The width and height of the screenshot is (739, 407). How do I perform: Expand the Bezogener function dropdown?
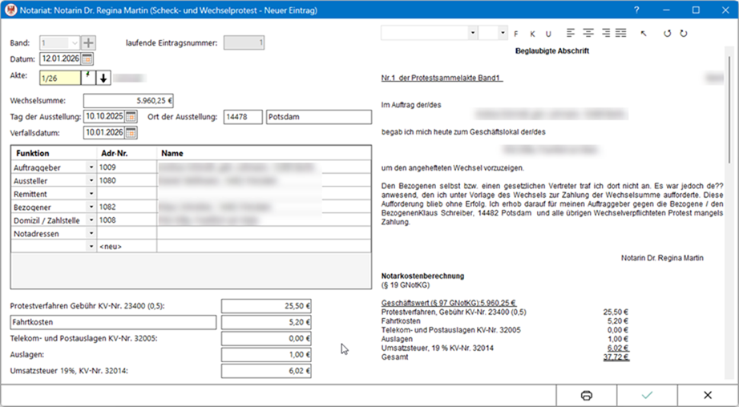[x=91, y=207]
